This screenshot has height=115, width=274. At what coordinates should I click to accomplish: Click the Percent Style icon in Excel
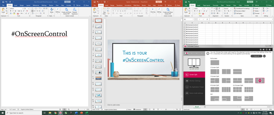[x=229, y=11]
